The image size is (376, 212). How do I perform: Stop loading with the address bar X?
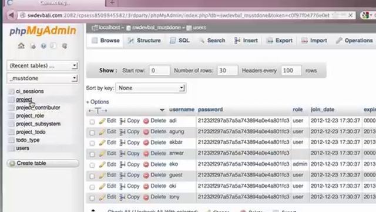(350, 15)
